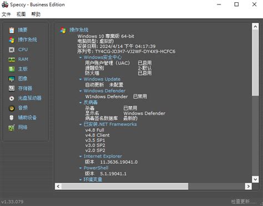Click the 5.1.19041.1 PowerShell version value
263x206 pixels.
click(113, 174)
